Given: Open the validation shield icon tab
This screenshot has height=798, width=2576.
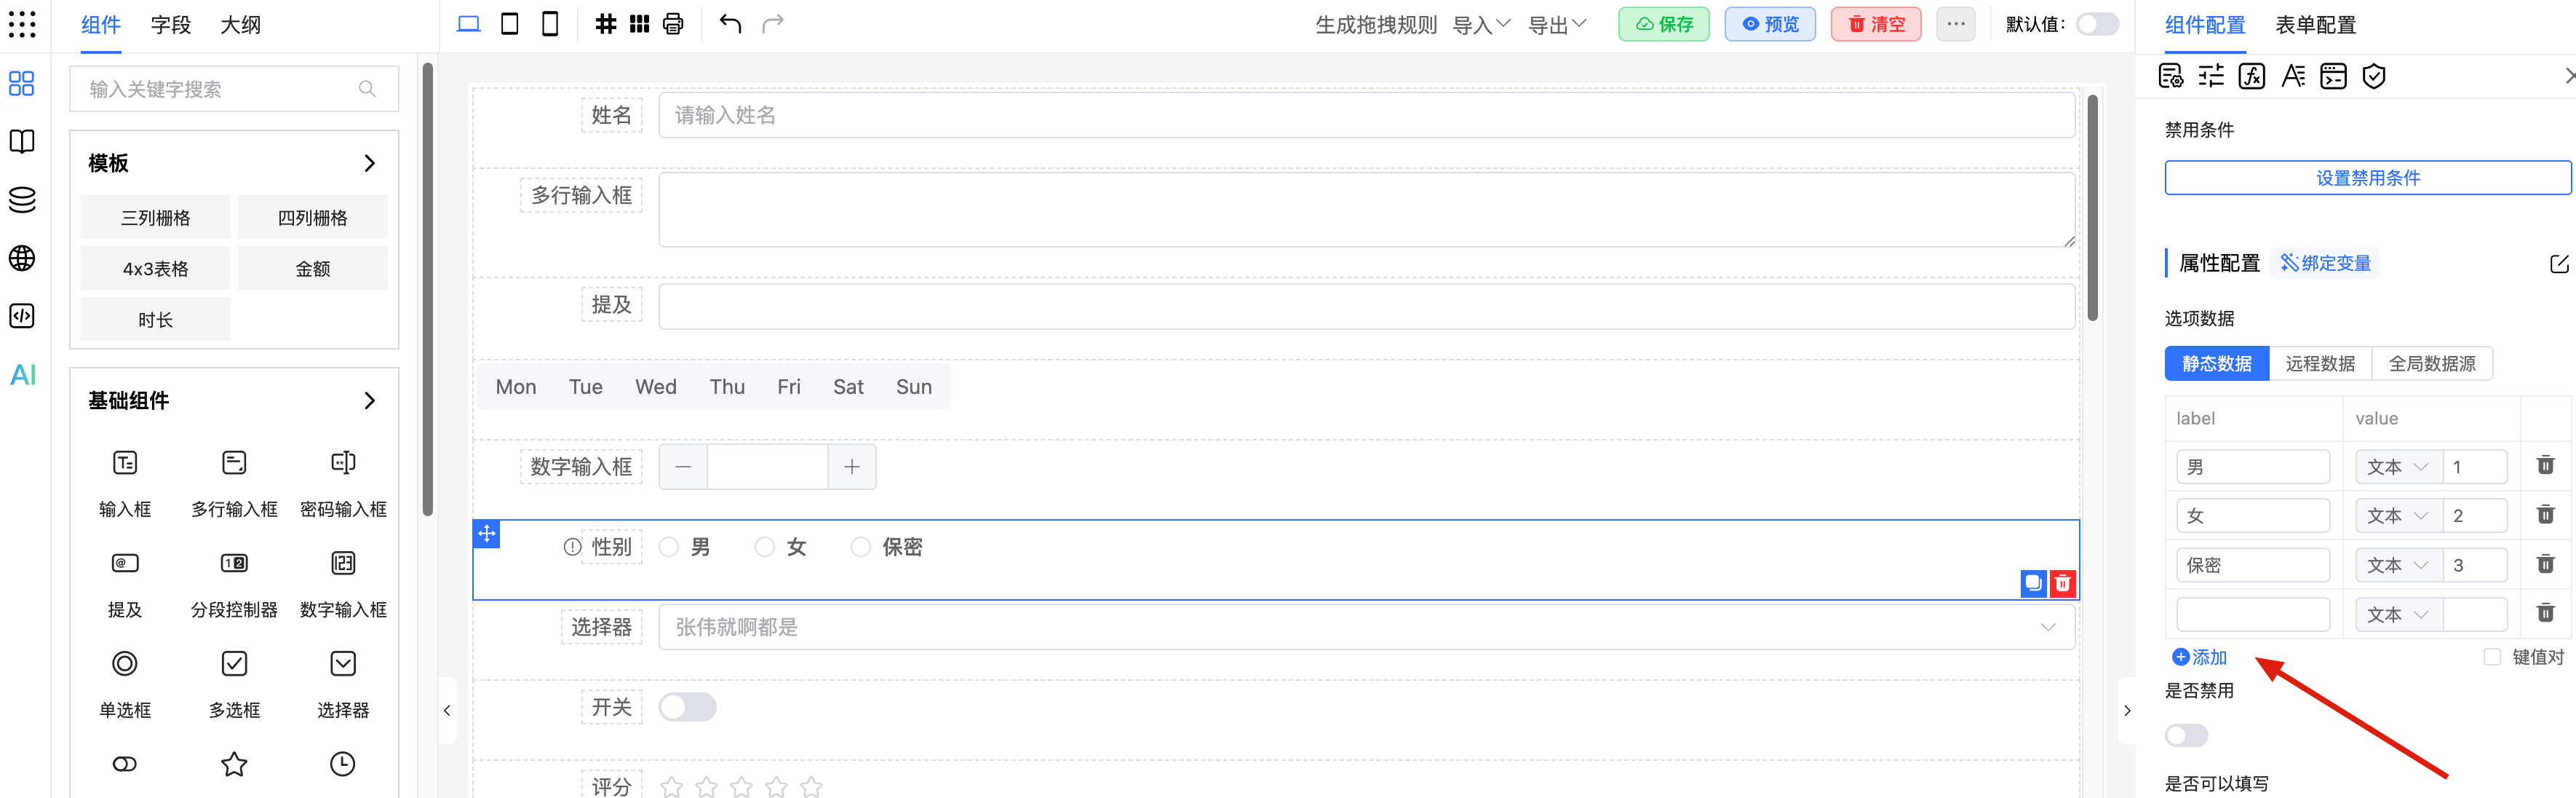Looking at the screenshot, I should click(x=2374, y=76).
